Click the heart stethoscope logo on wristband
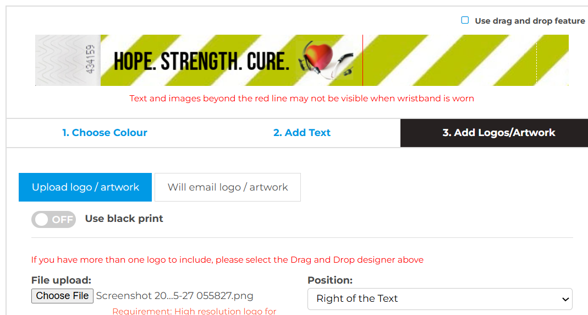Viewport: 588px width, 315px height. (x=323, y=60)
